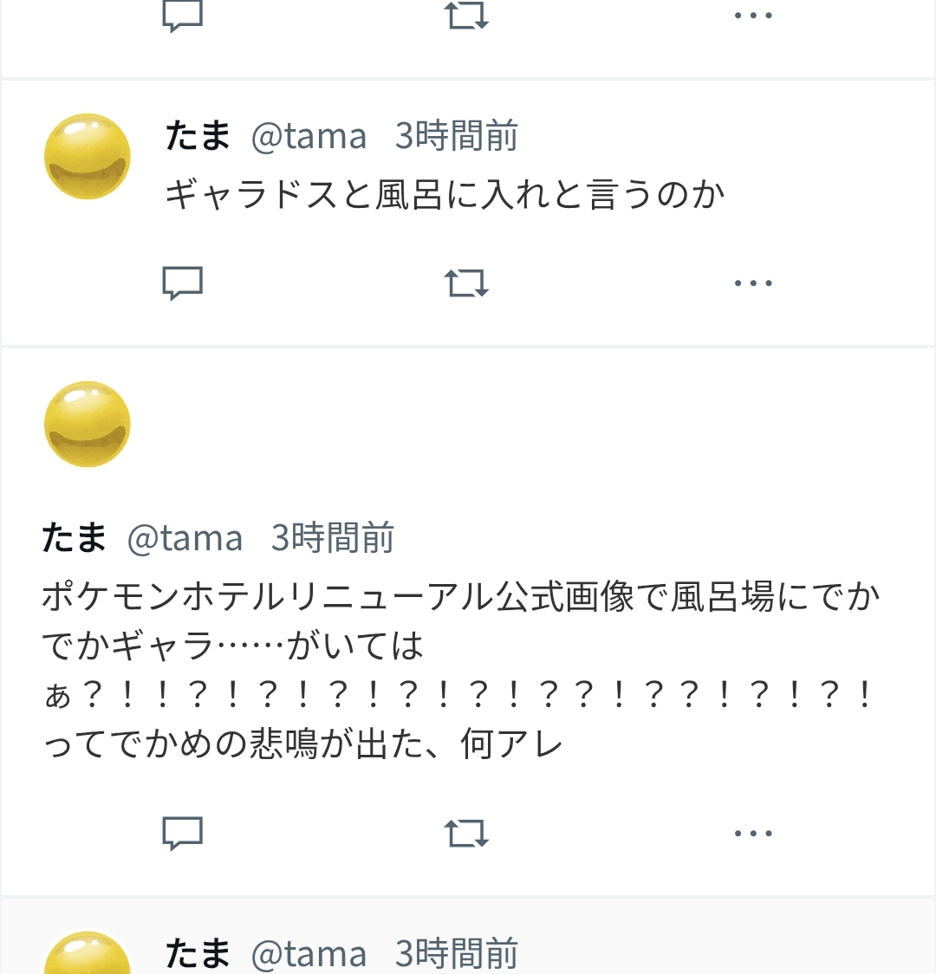Open more options for the ギャラドスと風呂 post
Screen dimensions: 936x974
(x=752, y=282)
